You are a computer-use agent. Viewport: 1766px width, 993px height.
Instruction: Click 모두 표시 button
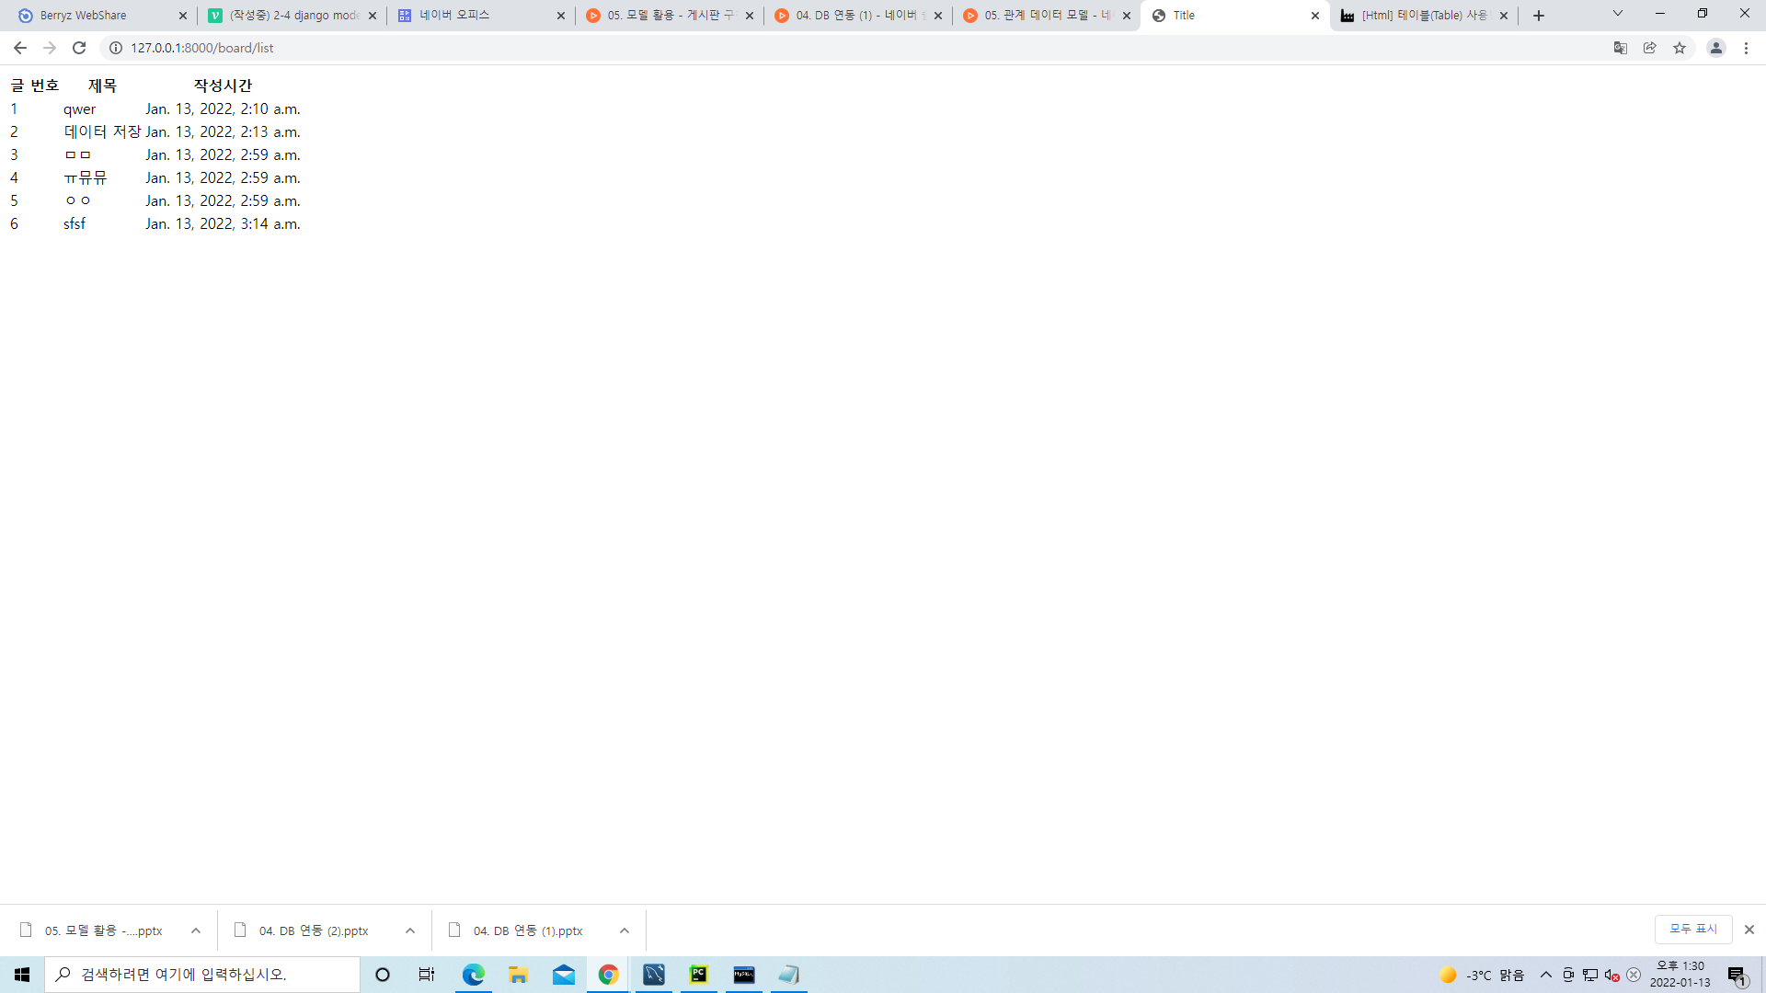1692,930
